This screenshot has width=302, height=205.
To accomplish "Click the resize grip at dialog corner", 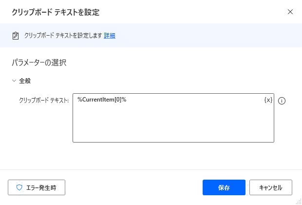I will pyautogui.click(x=299, y=202).
